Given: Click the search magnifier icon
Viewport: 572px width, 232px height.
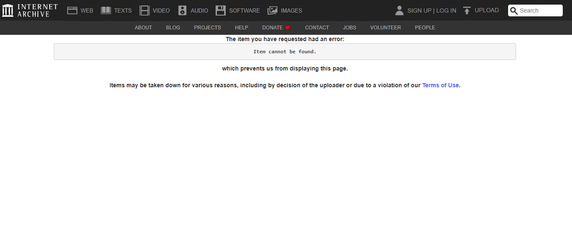Looking at the screenshot, I should 514,11.
